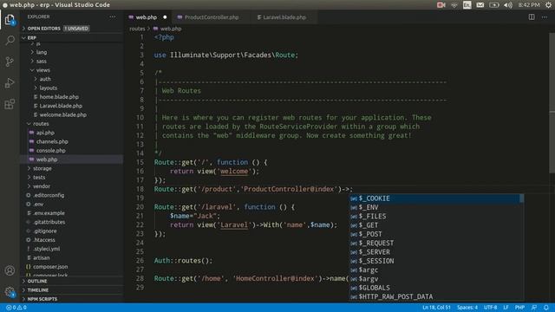
Task: Open the Explorer view in activity bar
Action: tap(10, 19)
